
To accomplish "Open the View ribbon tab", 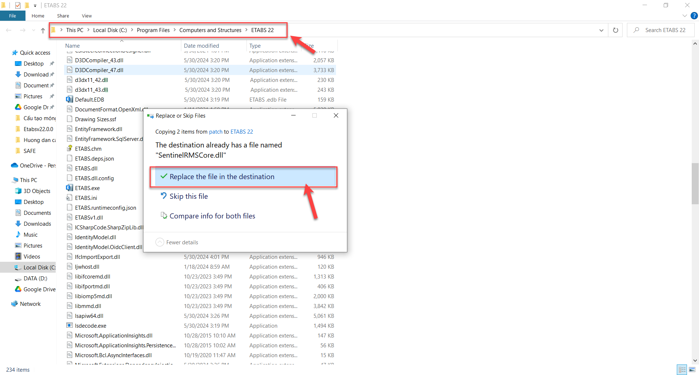I will pos(87,16).
